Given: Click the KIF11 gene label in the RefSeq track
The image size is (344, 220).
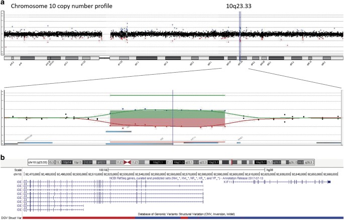Looking at the screenshot, I should point(227,182).
